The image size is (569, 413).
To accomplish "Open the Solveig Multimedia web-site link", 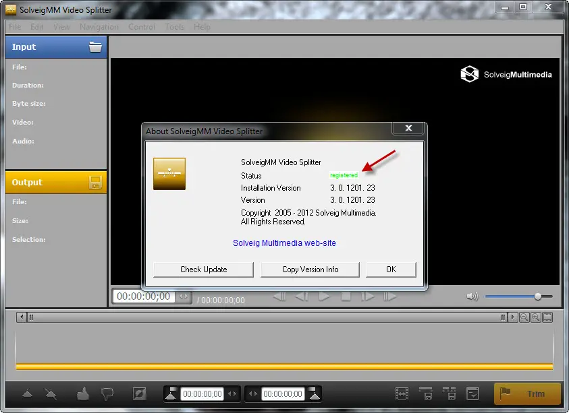I will tap(285, 243).
